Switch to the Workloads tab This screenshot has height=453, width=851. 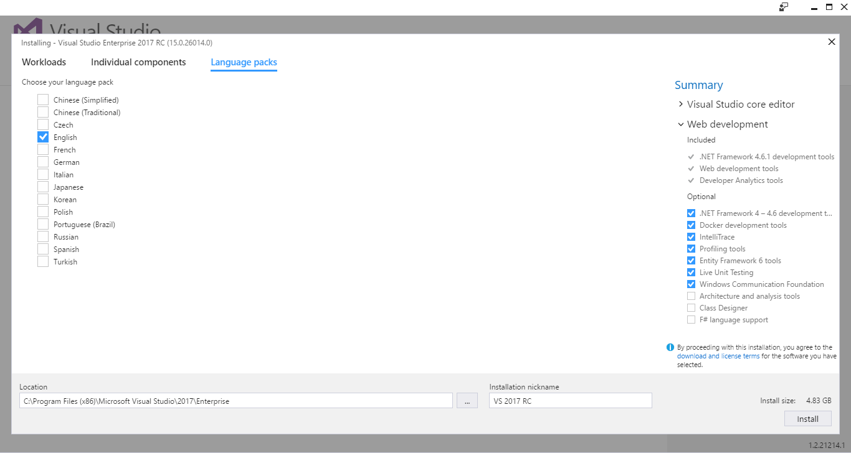click(44, 62)
